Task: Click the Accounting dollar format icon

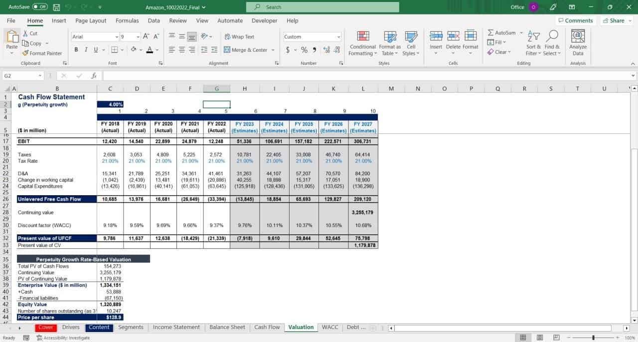Action: coord(288,50)
